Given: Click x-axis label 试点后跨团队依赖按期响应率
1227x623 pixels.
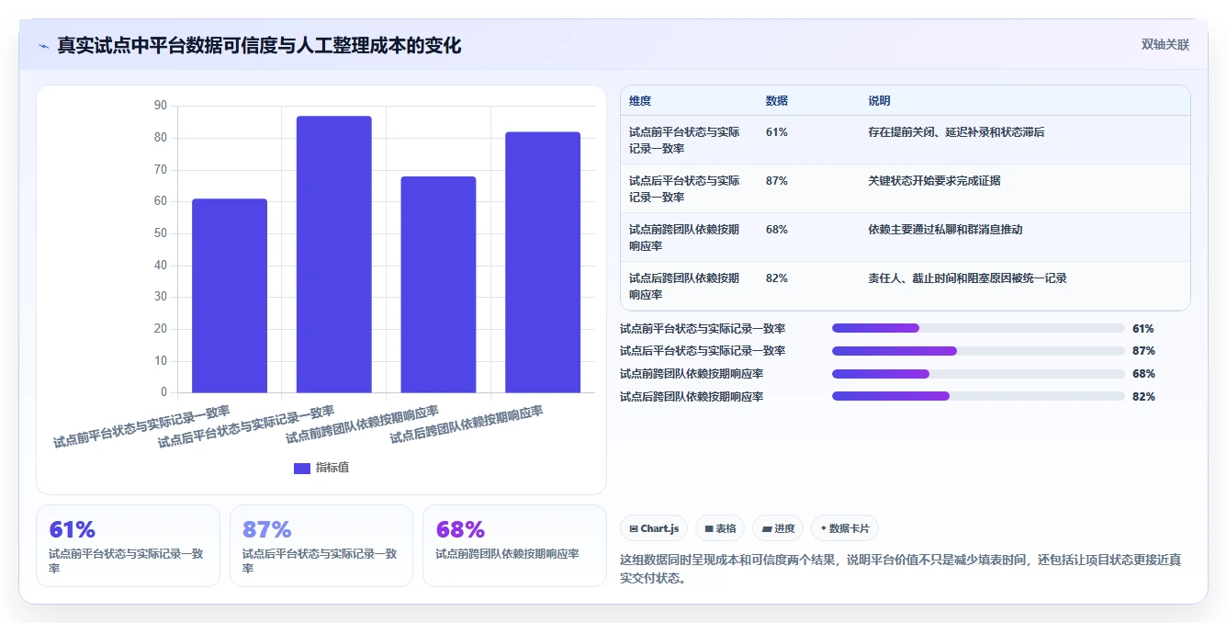Looking at the screenshot, I should (x=467, y=425).
